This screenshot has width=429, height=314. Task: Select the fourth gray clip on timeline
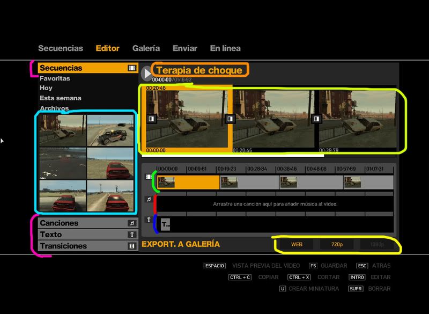click(368, 182)
